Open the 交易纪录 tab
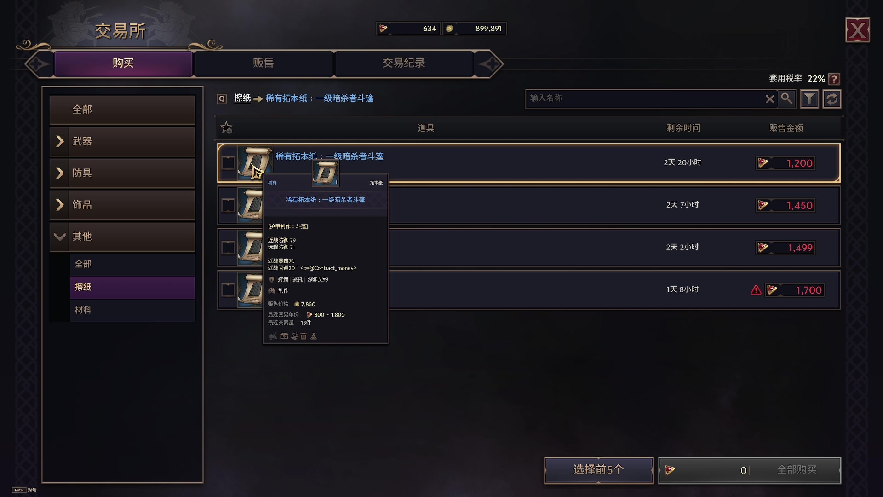This screenshot has height=497, width=883. [404, 63]
